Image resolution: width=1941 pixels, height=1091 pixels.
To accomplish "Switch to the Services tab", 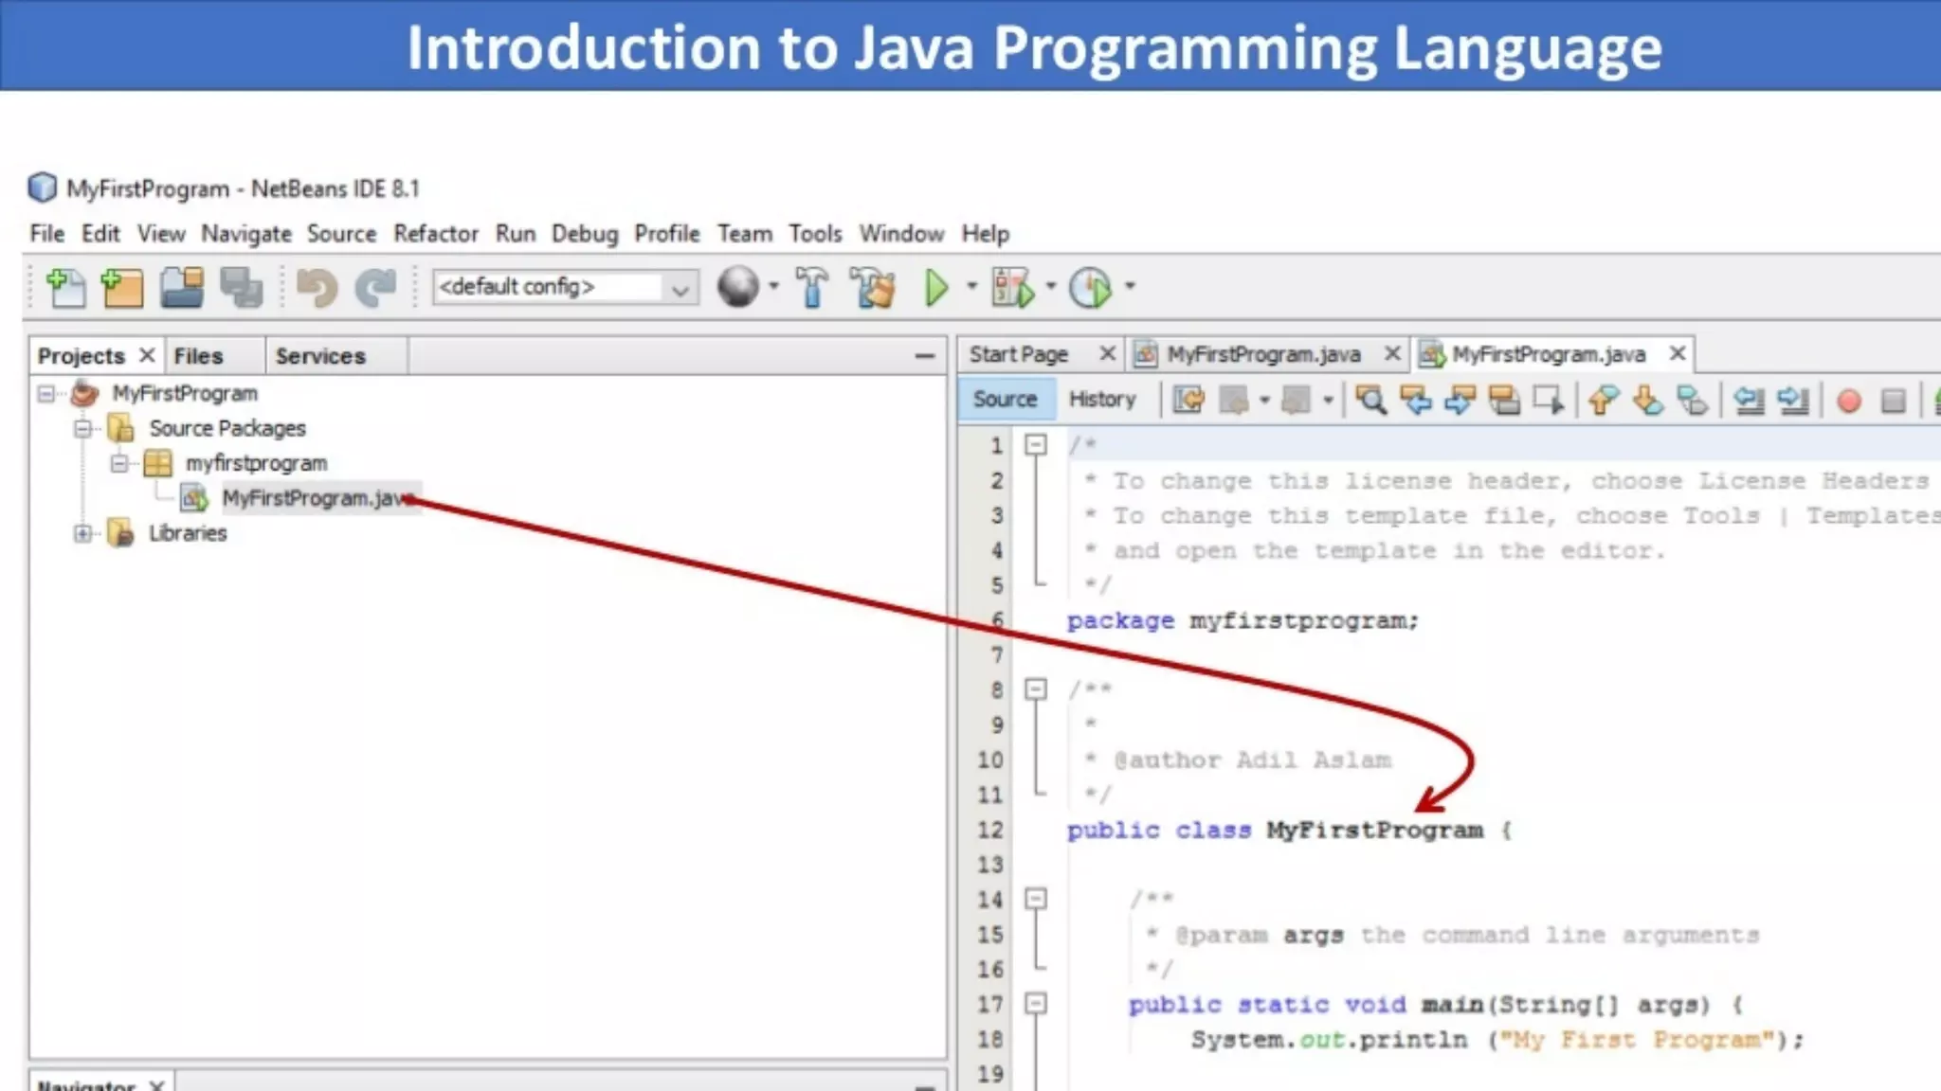I will pos(320,356).
